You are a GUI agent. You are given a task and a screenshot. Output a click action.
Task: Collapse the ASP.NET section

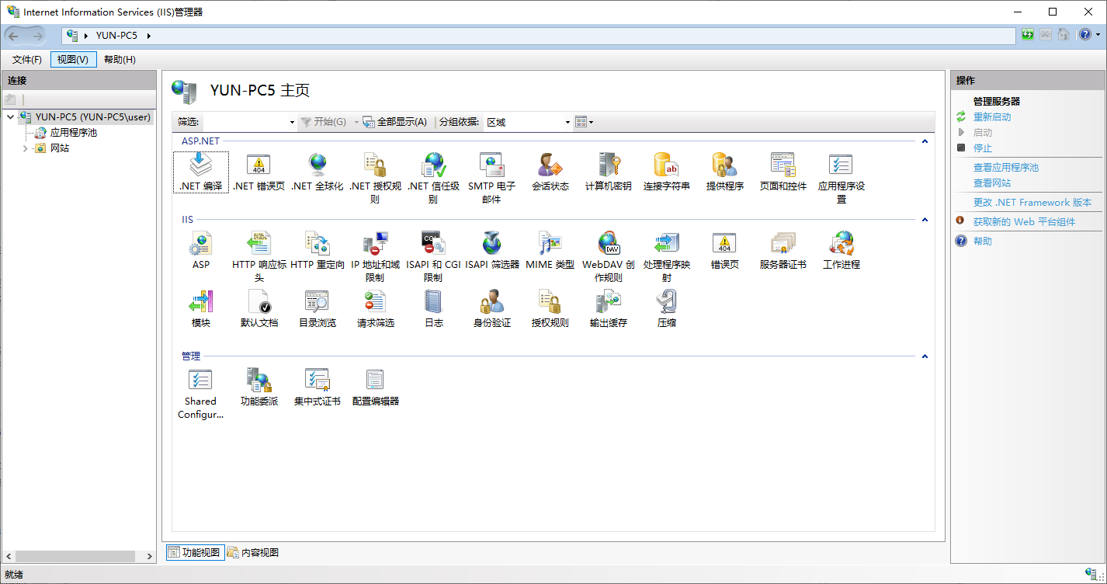925,141
